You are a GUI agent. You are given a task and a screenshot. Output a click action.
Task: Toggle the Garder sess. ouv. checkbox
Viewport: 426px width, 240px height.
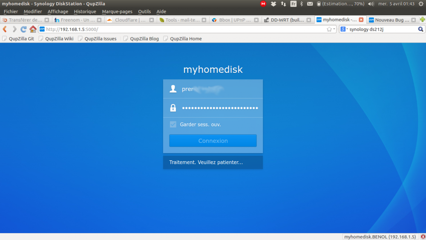(x=173, y=124)
